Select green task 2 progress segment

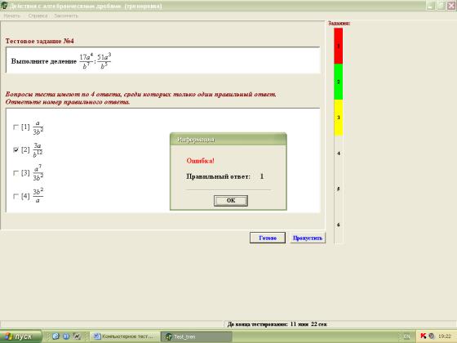coord(338,82)
